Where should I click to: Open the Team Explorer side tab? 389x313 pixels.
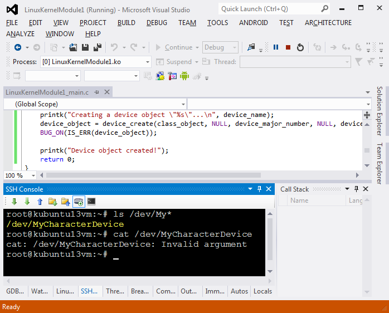pyautogui.click(x=380, y=163)
